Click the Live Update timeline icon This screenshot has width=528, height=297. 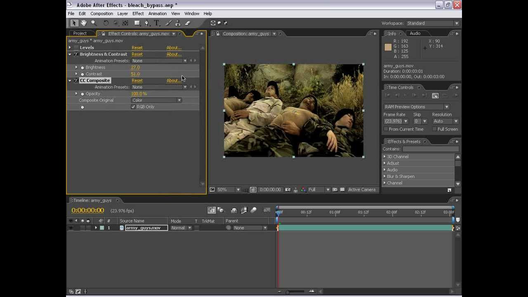(x=211, y=210)
